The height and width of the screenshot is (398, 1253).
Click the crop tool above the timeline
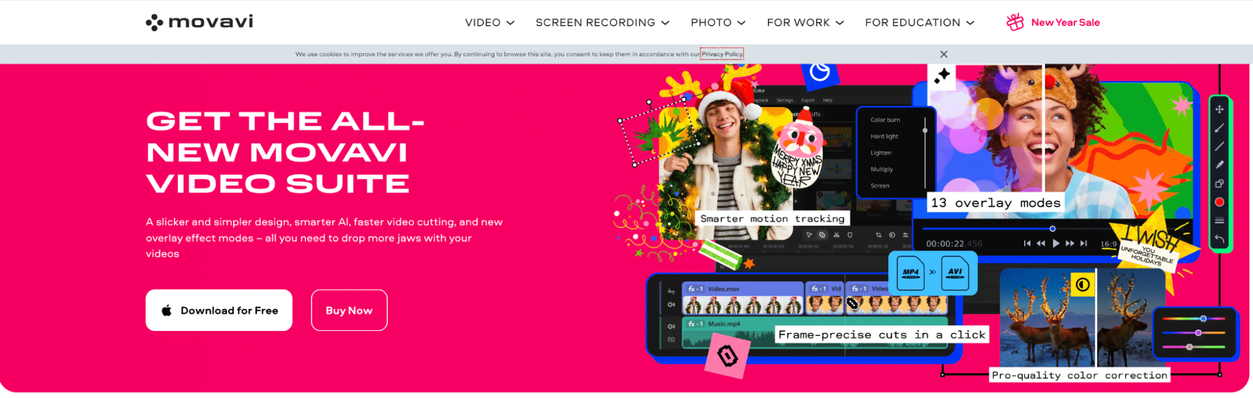(x=878, y=235)
